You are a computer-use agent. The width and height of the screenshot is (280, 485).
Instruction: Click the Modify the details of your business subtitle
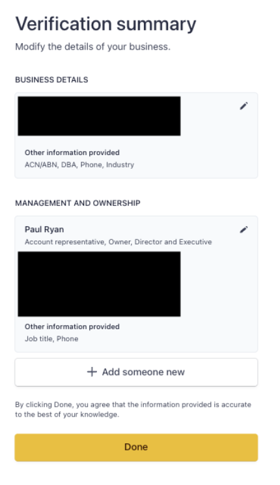(x=92, y=47)
